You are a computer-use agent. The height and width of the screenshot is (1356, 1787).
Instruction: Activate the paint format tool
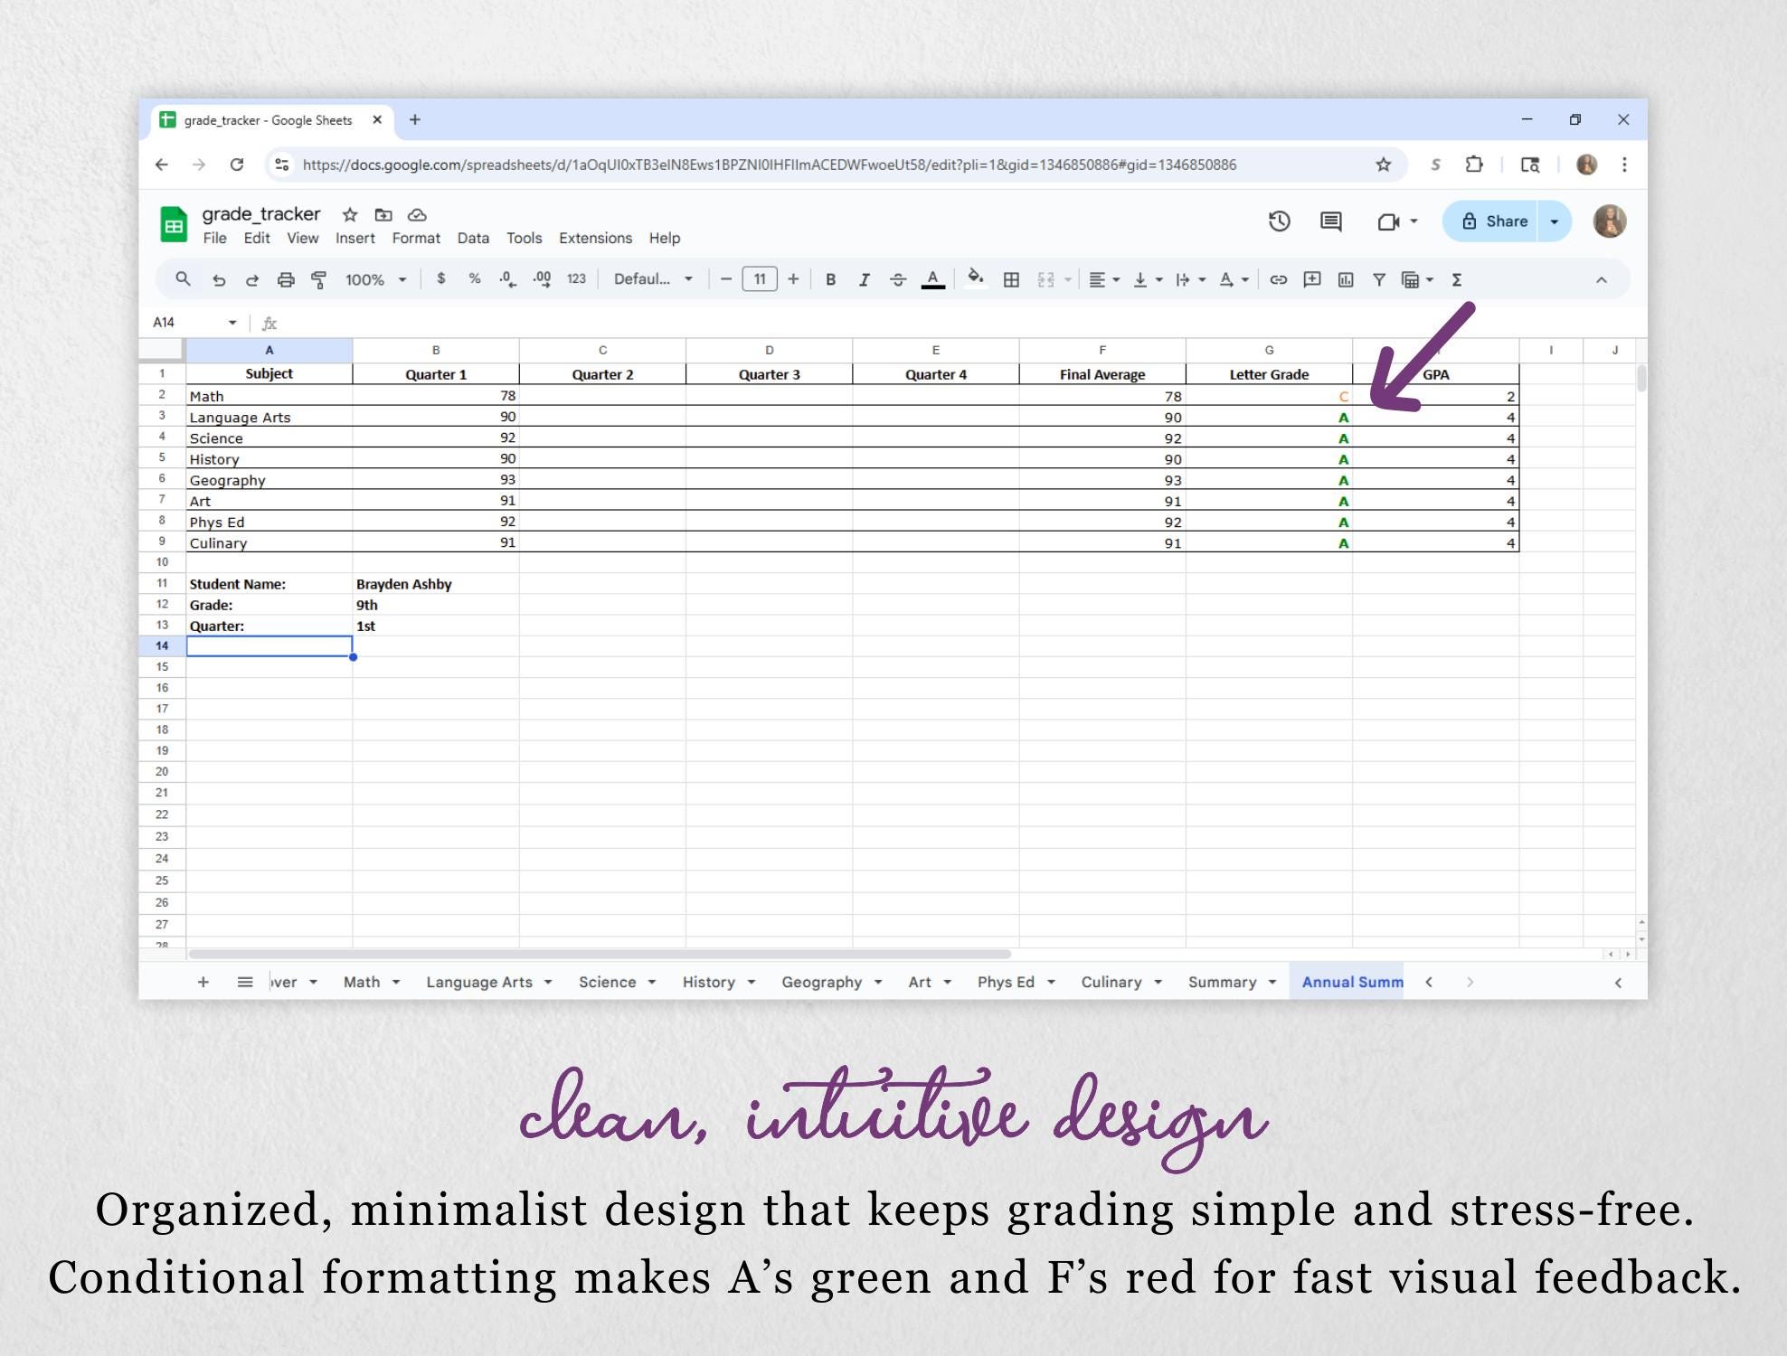tap(319, 280)
